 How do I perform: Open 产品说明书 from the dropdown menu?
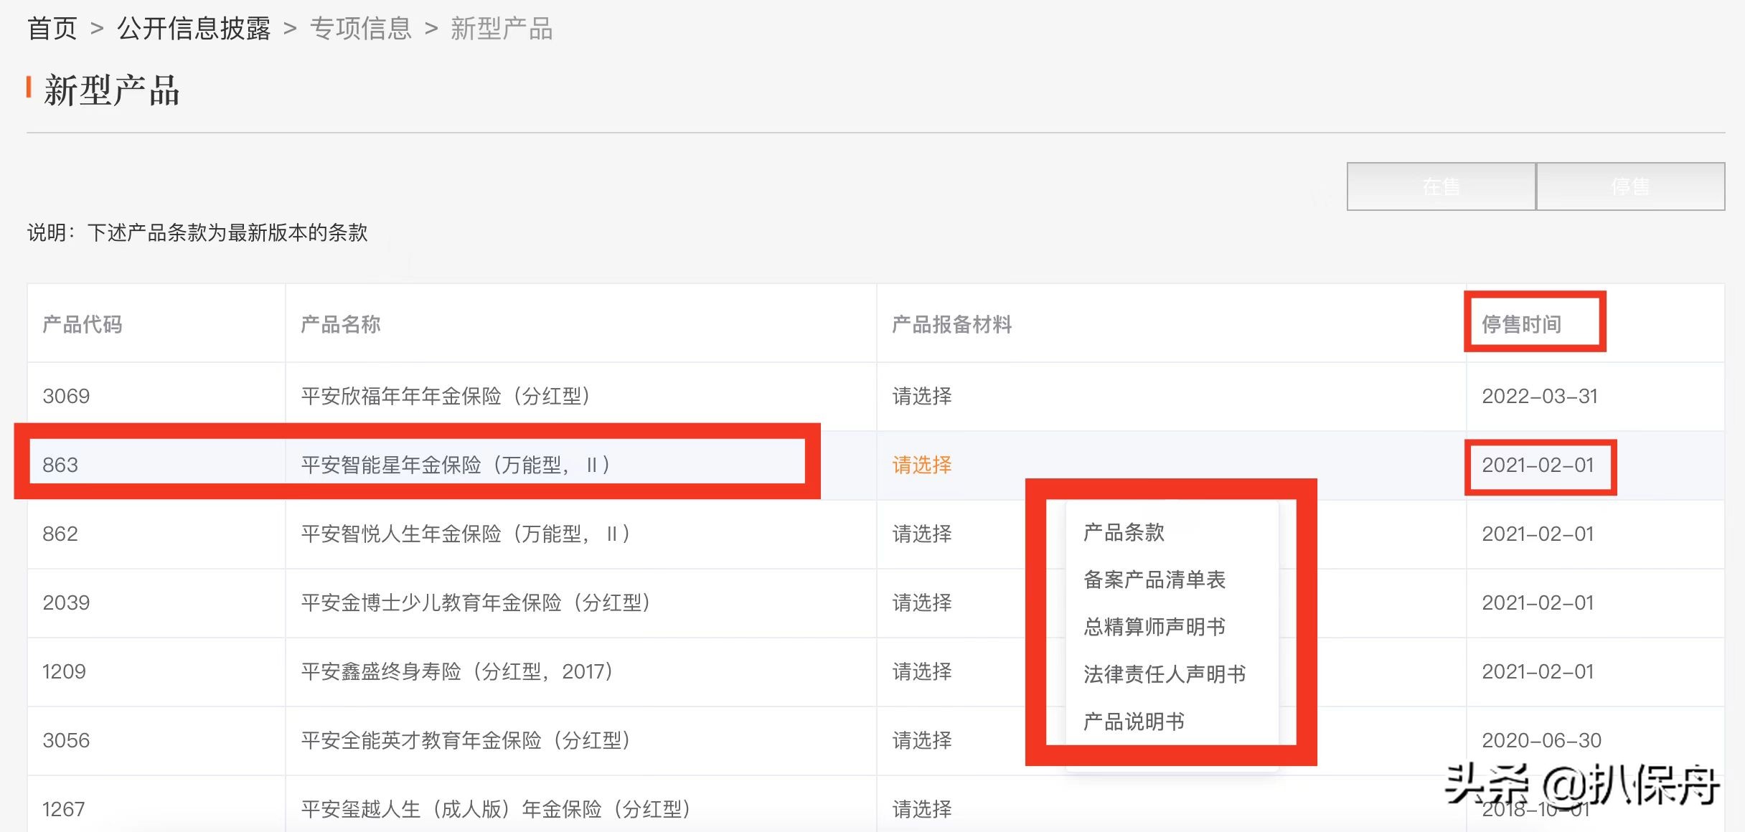tap(1134, 722)
